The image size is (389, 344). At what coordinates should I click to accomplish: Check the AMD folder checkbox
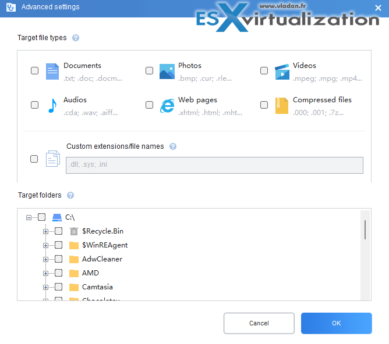click(59, 273)
